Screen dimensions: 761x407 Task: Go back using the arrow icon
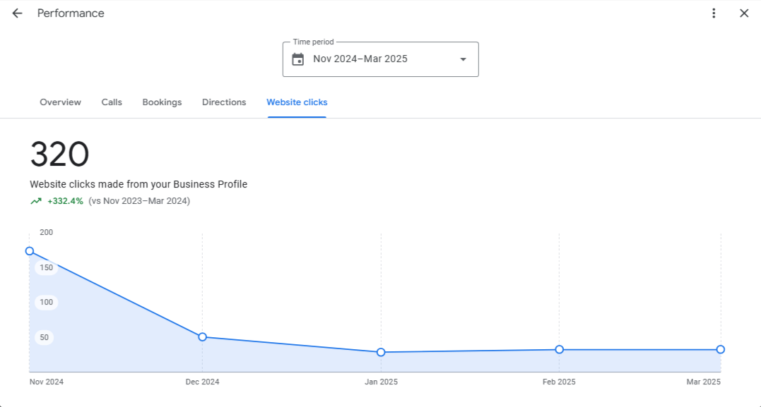(x=17, y=13)
